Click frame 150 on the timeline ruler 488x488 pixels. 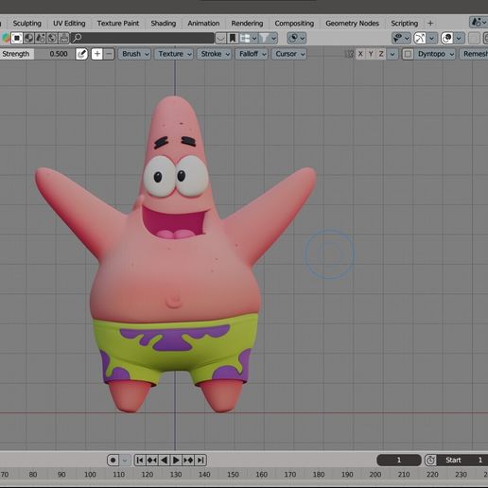pos(233,475)
